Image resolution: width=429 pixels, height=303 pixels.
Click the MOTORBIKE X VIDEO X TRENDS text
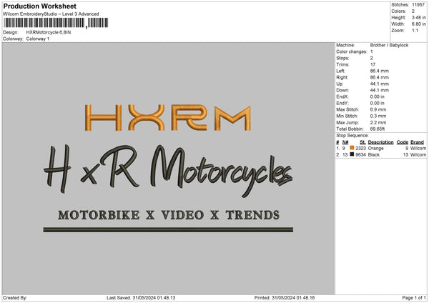[x=169, y=215]
